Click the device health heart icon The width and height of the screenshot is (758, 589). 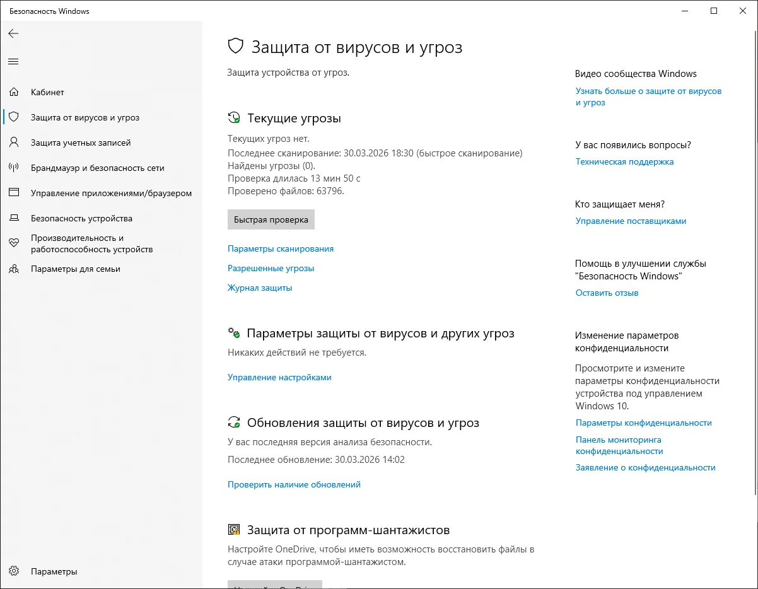(x=14, y=243)
